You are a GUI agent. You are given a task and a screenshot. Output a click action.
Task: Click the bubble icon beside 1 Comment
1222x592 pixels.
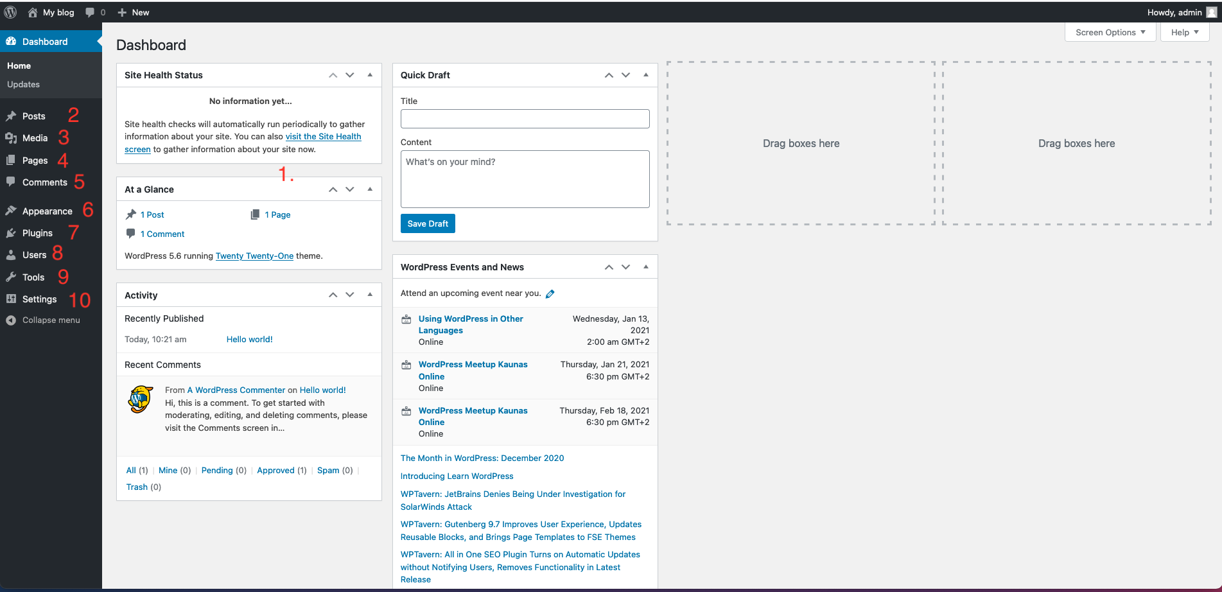(131, 234)
